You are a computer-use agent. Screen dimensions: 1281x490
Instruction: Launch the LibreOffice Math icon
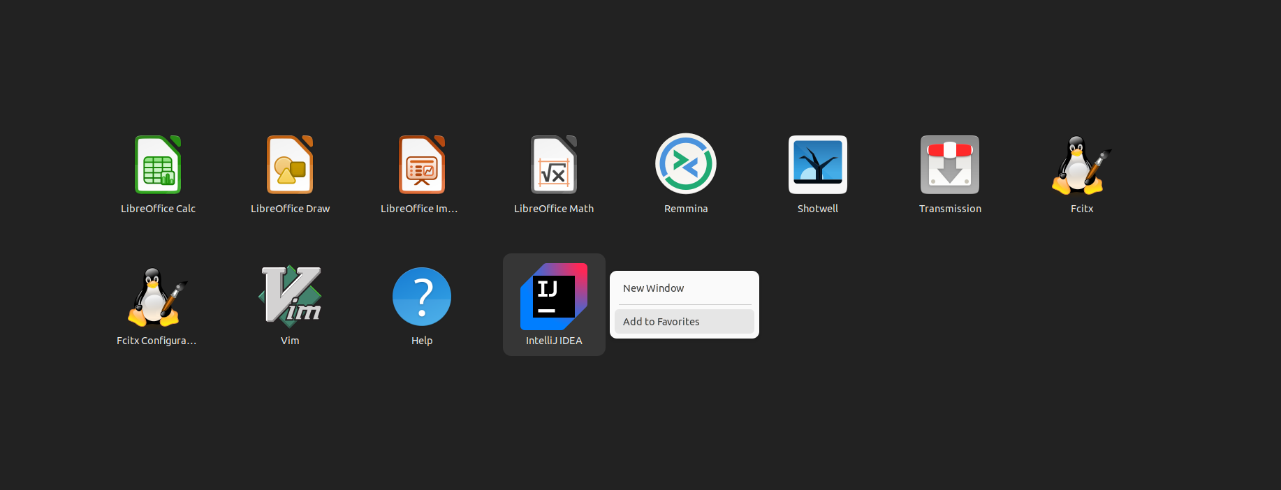click(x=554, y=164)
